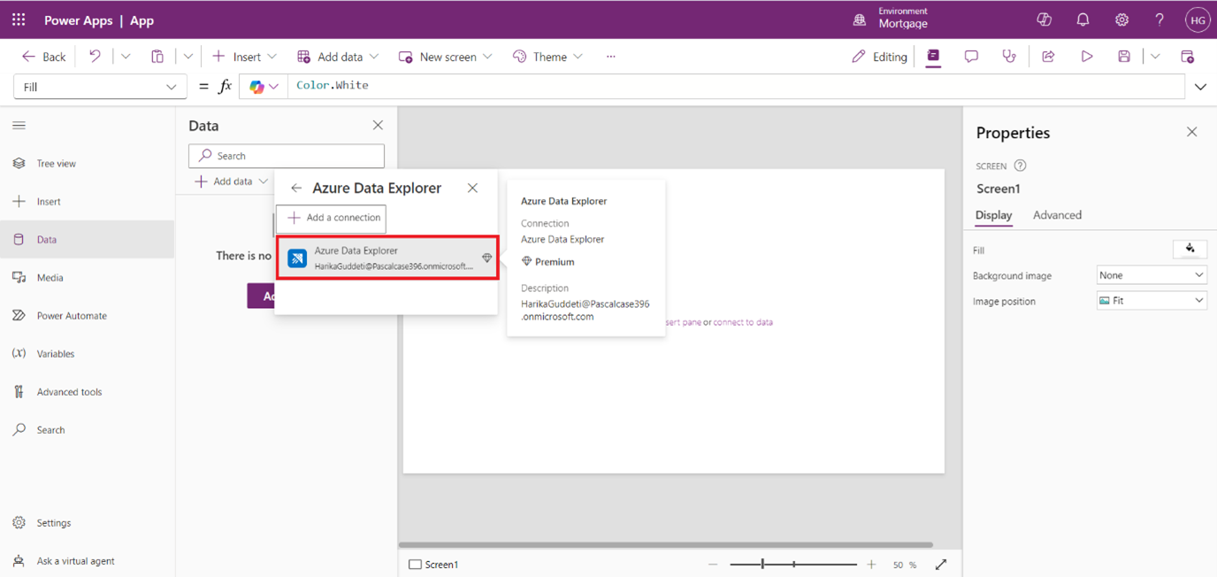Open the Fill color picker swatch
This screenshot has width=1217, height=577.
coord(1190,250)
